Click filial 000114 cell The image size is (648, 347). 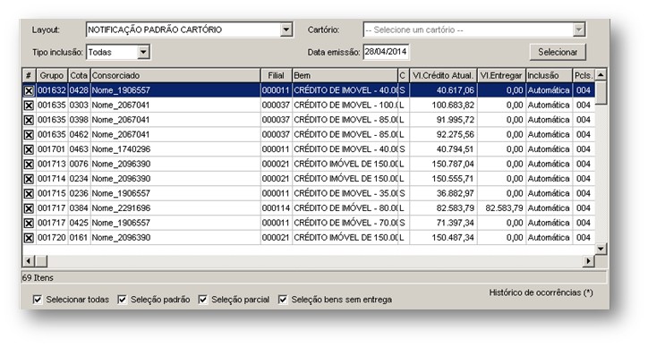[276, 208]
